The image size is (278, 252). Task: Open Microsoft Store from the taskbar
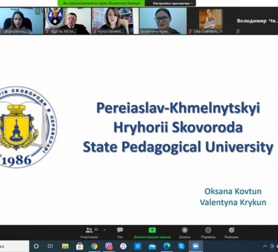click(79, 246)
